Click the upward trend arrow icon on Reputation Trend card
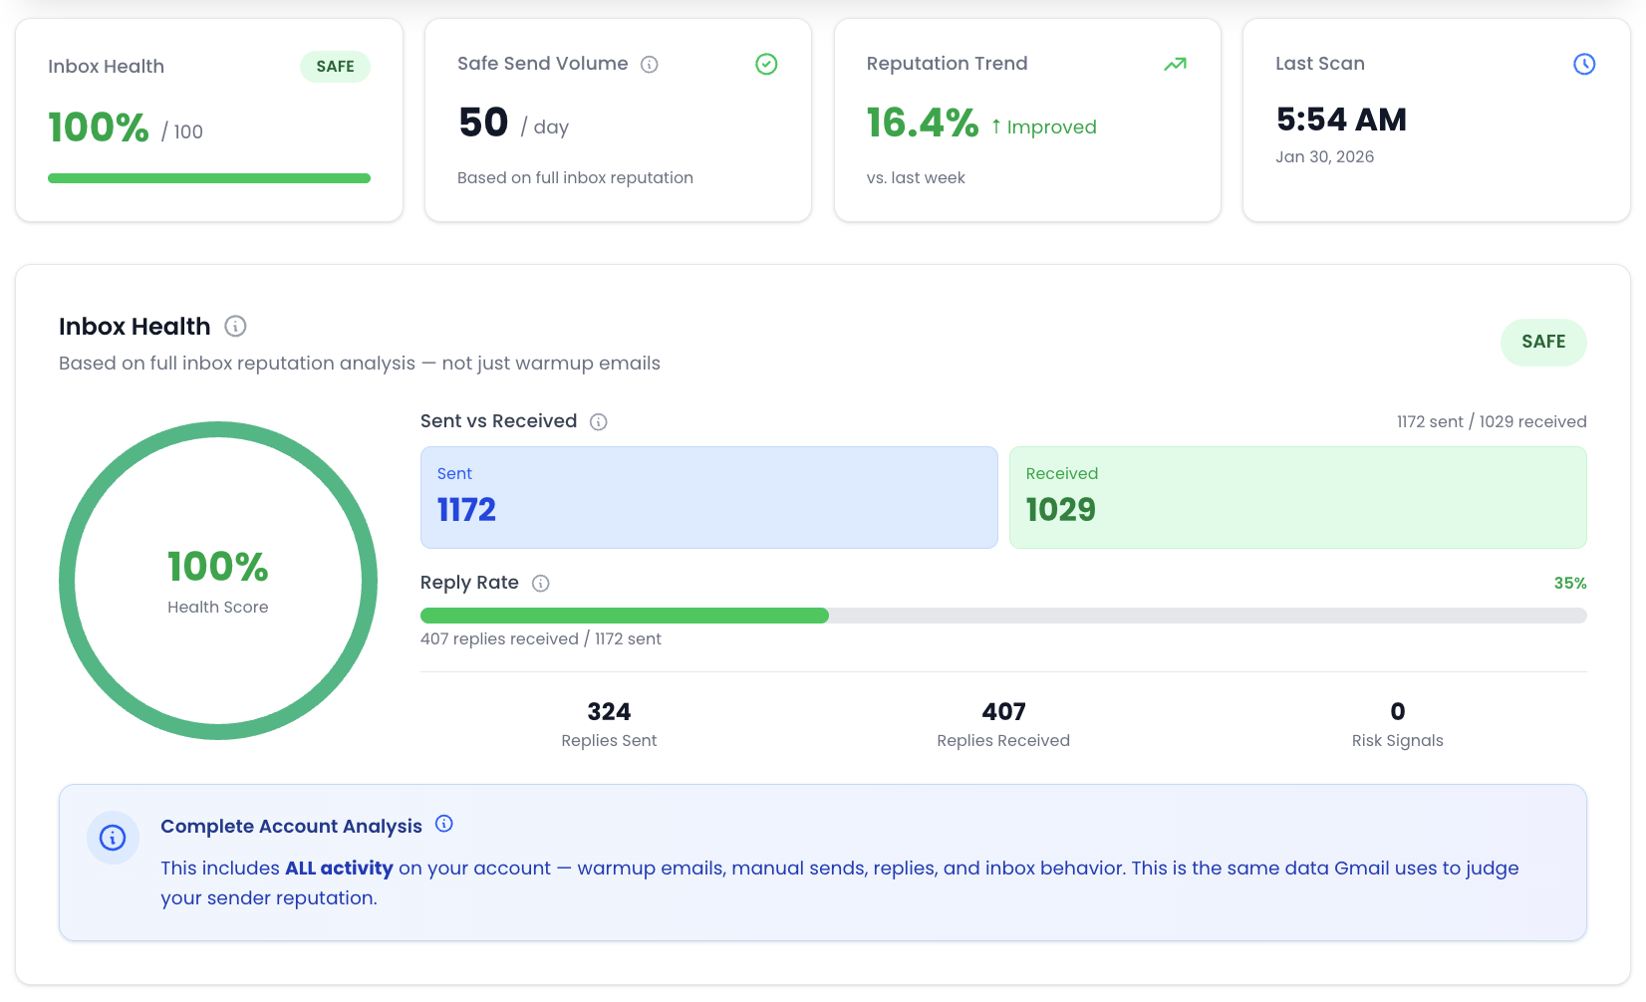This screenshot has height=1002, width=1646. click(1176, 64)
